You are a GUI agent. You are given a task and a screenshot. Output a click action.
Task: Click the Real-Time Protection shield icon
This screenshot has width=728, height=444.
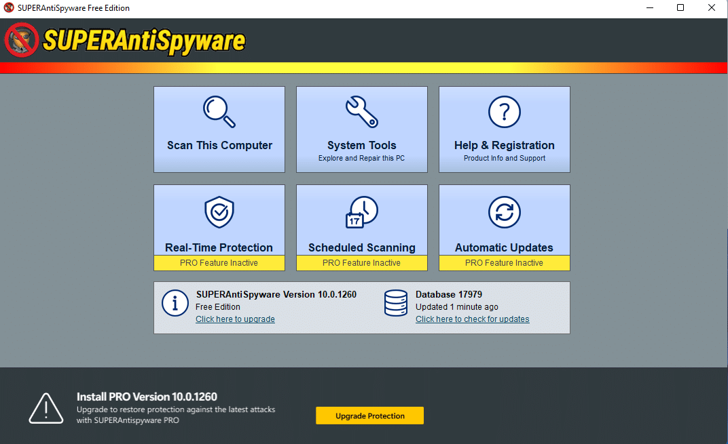click(x=219, y=211)
